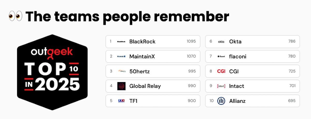Click the outgeek Top 10 badge
This screenshot has height=119, width=311.
click(x=52, y=72)
